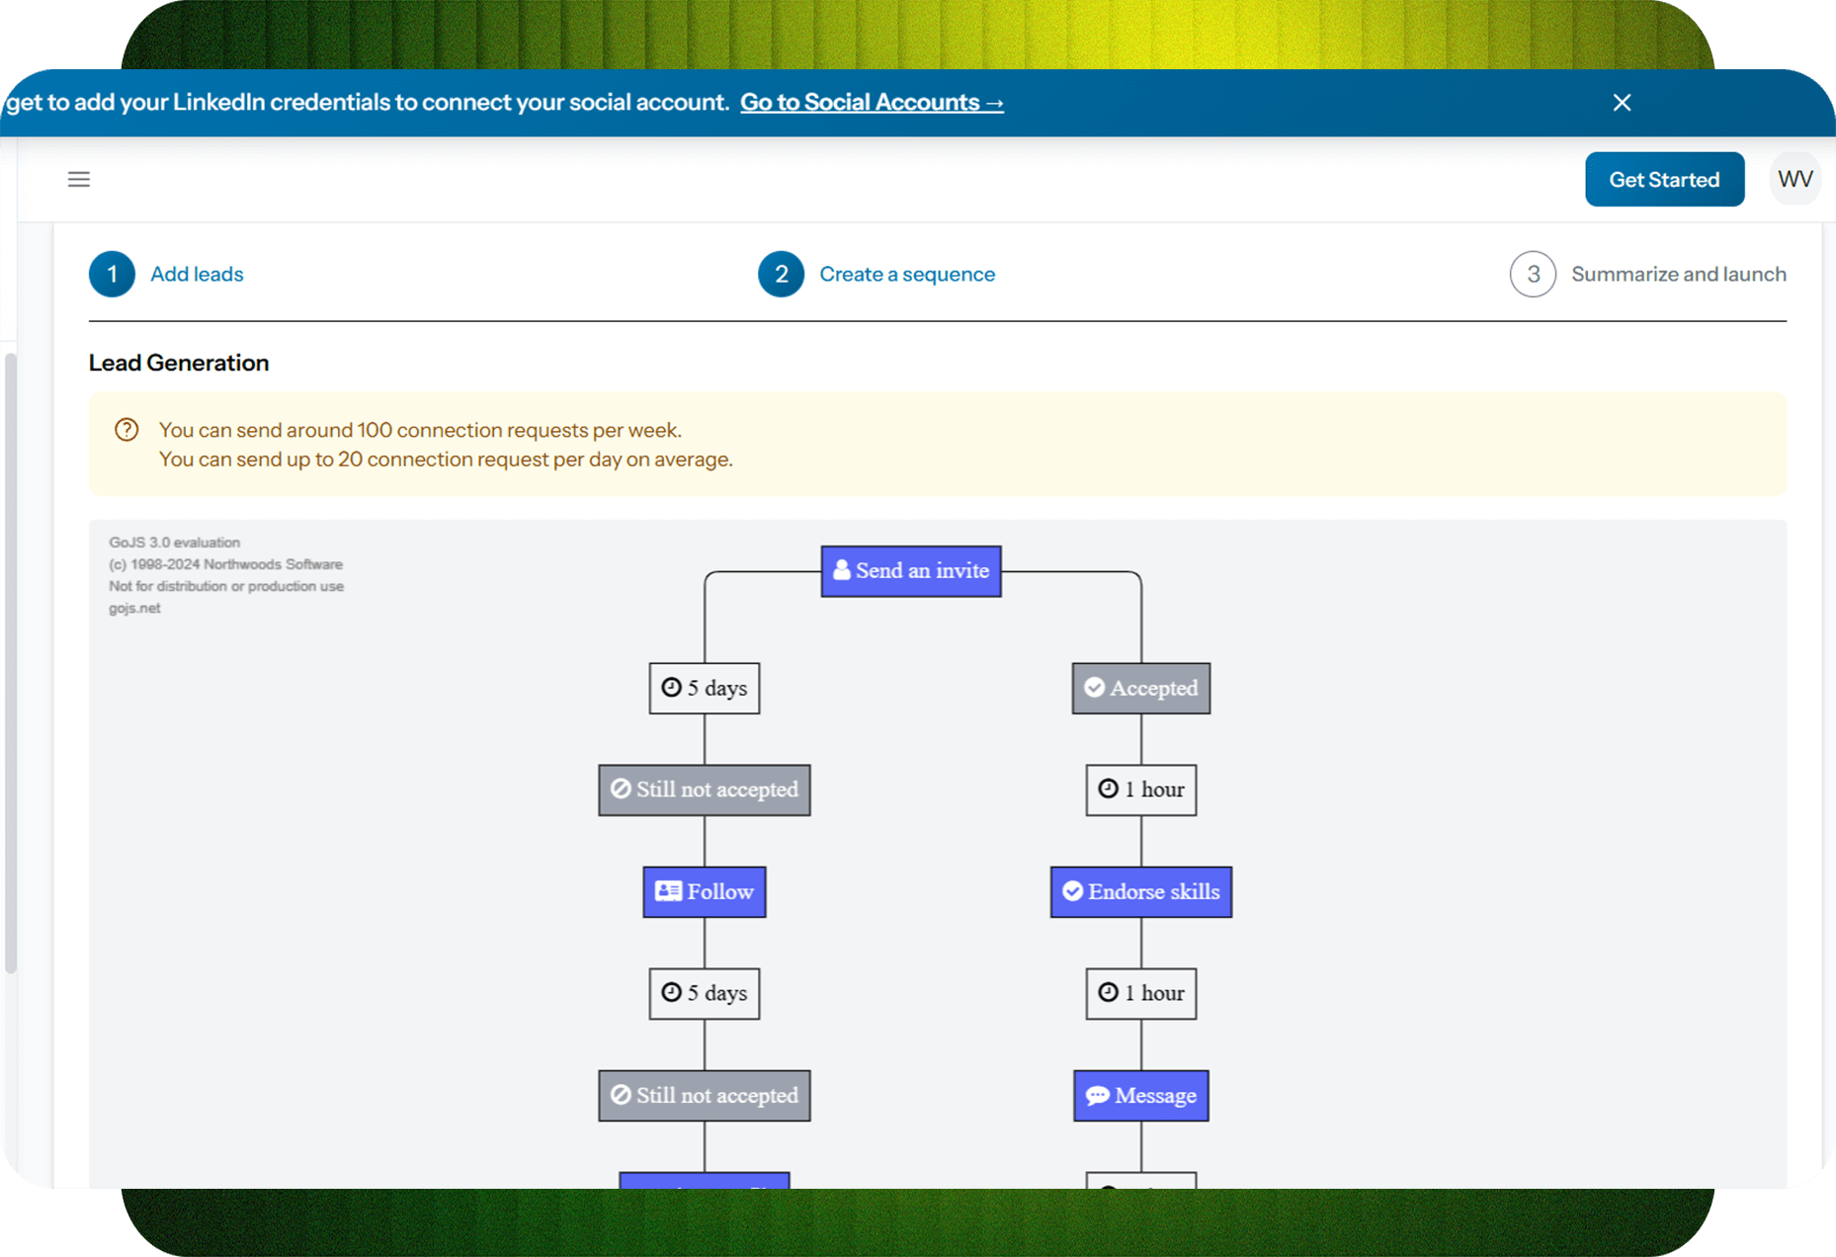Click the second 5 days delay node
Image resolution: width=1836 pixels, height=1257 pixels.
pos(705,993)
